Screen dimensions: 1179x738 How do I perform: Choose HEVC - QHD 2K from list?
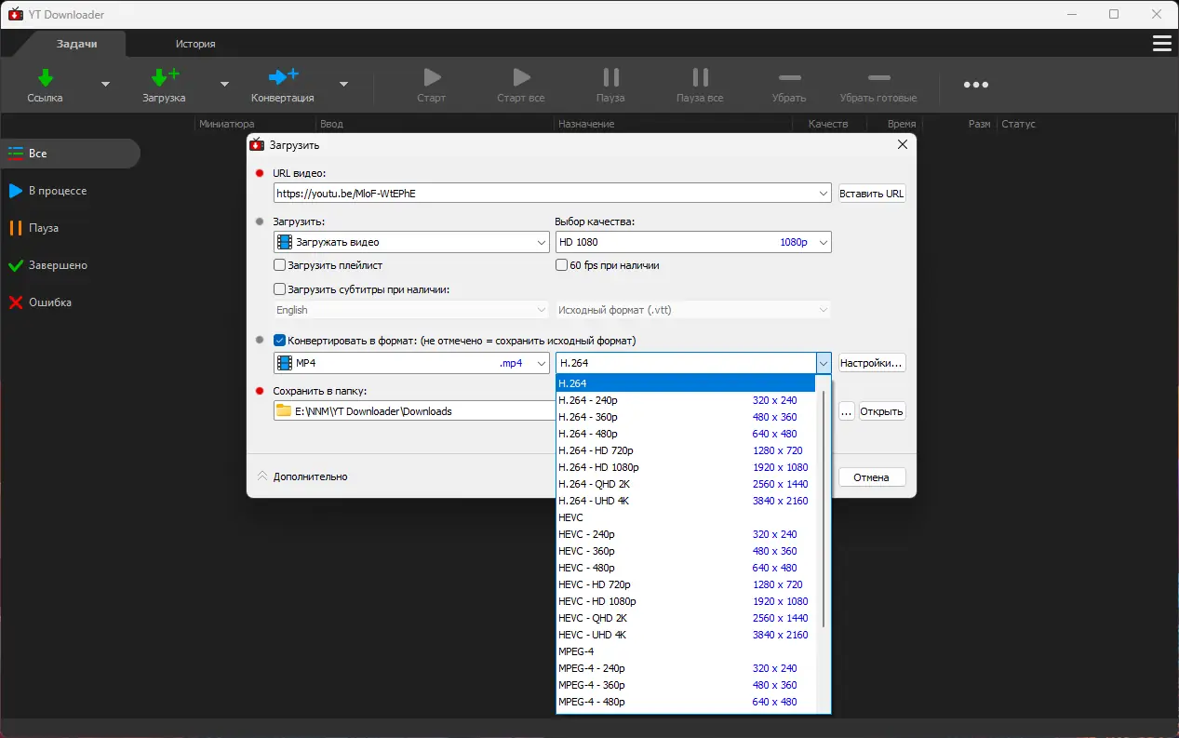(686, 618)
